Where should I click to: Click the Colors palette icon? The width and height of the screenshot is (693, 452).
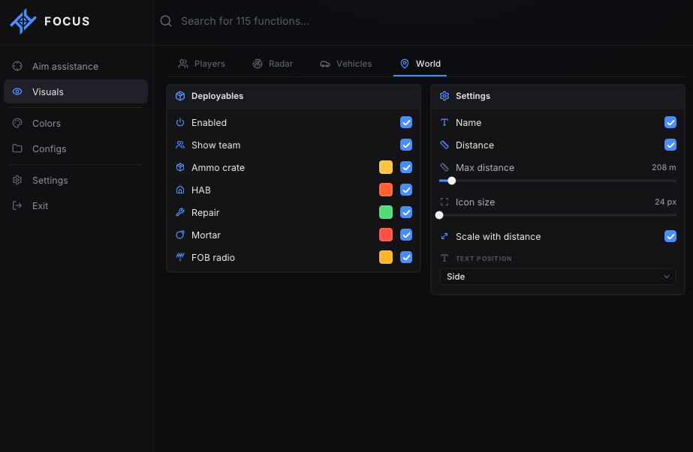click(x=17, y=123)
